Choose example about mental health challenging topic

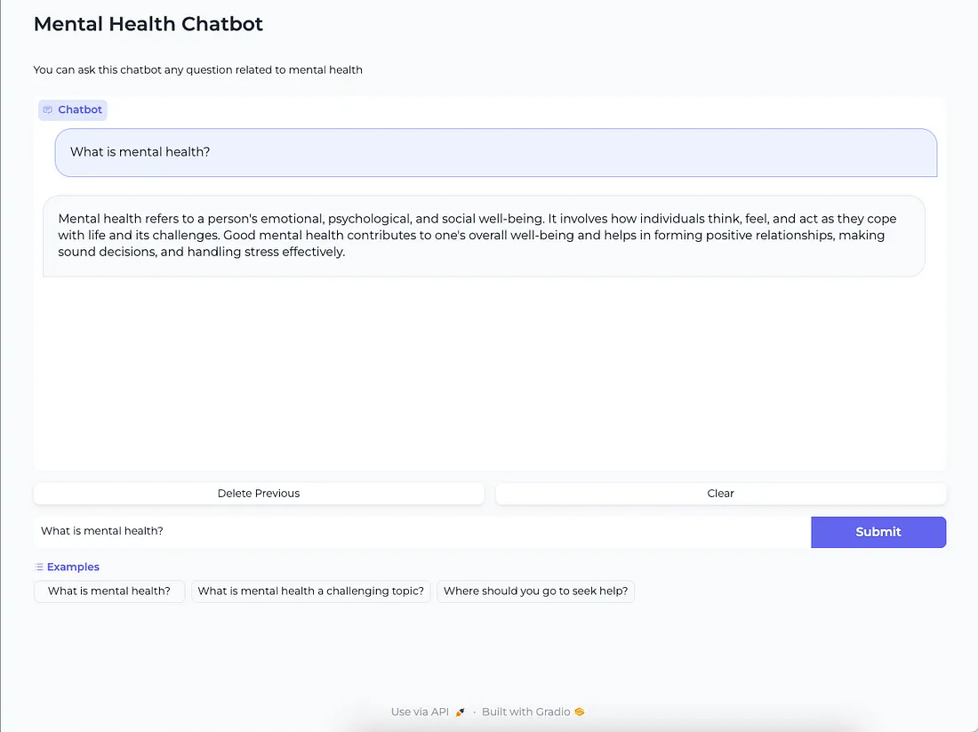310,591
